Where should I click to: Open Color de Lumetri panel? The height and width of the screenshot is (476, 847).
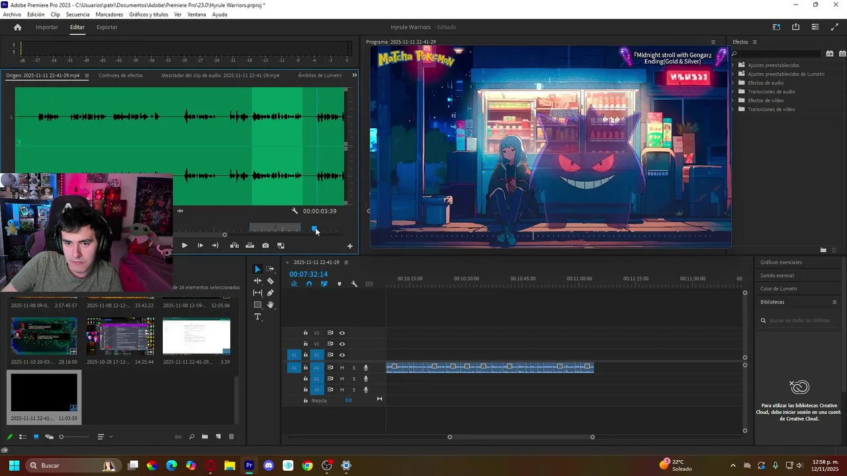click(x=779, y=289)
